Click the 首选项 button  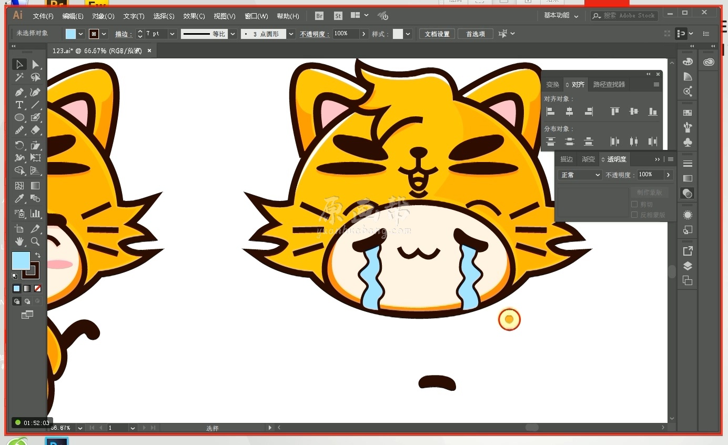click(476, 34)
